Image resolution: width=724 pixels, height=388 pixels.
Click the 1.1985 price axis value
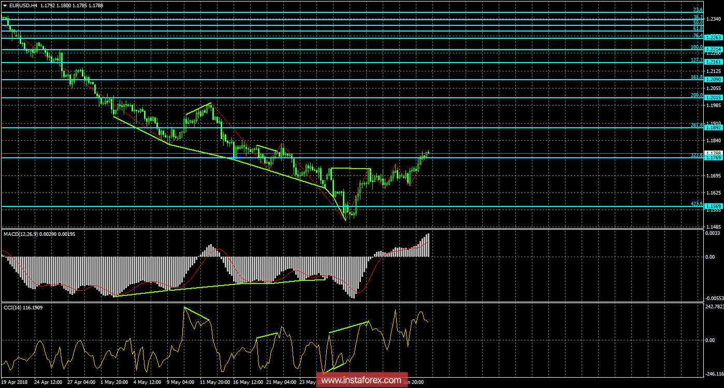[714, 106]
